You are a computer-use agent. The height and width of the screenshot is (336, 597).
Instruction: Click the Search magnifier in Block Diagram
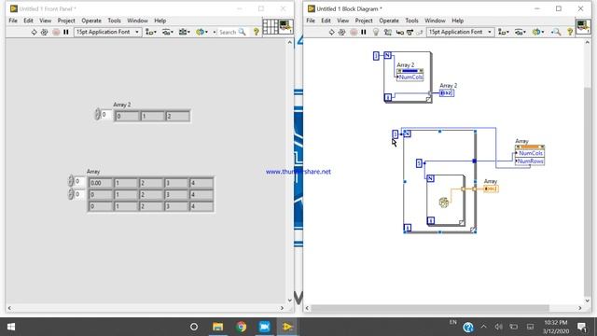[556, 33]
